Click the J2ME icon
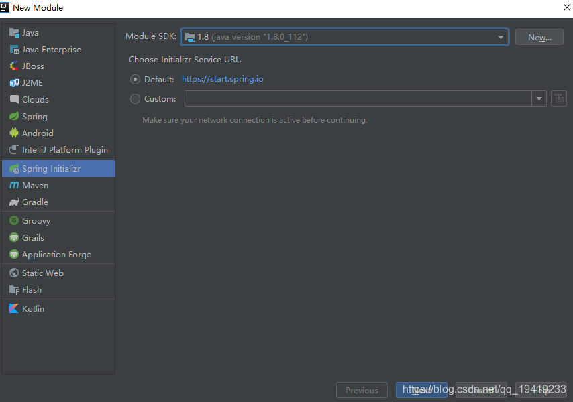This screenshot has width=573, height=402. [14, 83]
